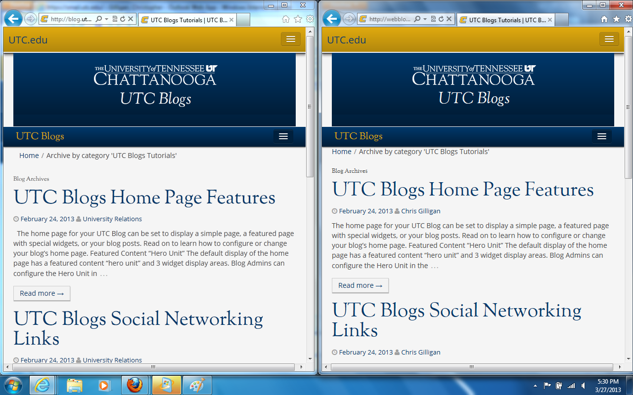The image size is (633, 395).
Task: Open Paint from the Windows taskbar
Action: [197, 385]
